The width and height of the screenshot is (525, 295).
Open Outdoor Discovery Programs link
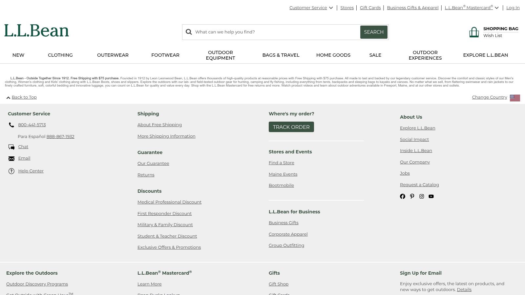coord(37,284)
